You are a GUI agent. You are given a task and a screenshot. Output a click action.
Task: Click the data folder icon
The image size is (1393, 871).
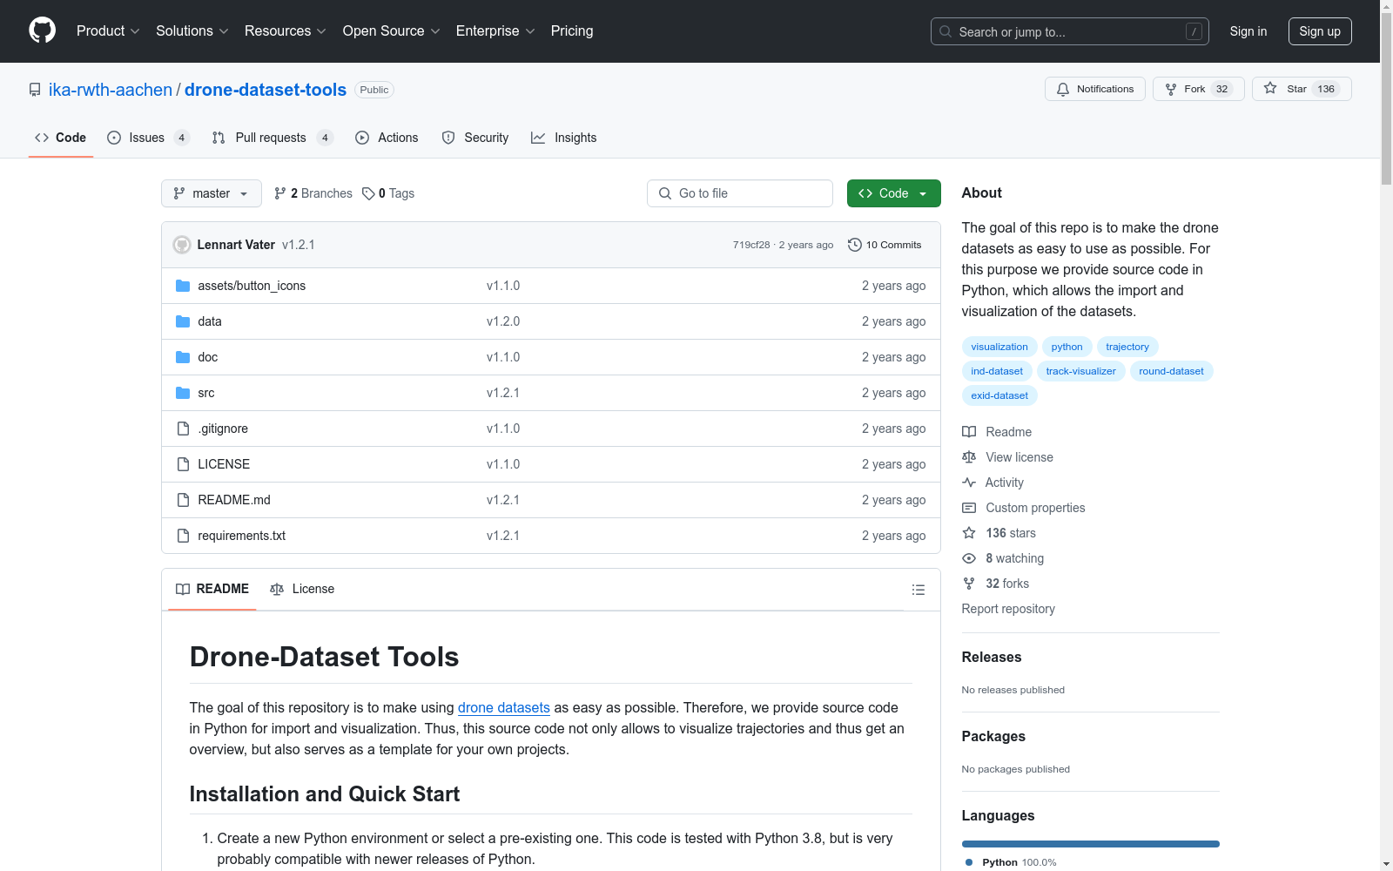click(183, 321)
